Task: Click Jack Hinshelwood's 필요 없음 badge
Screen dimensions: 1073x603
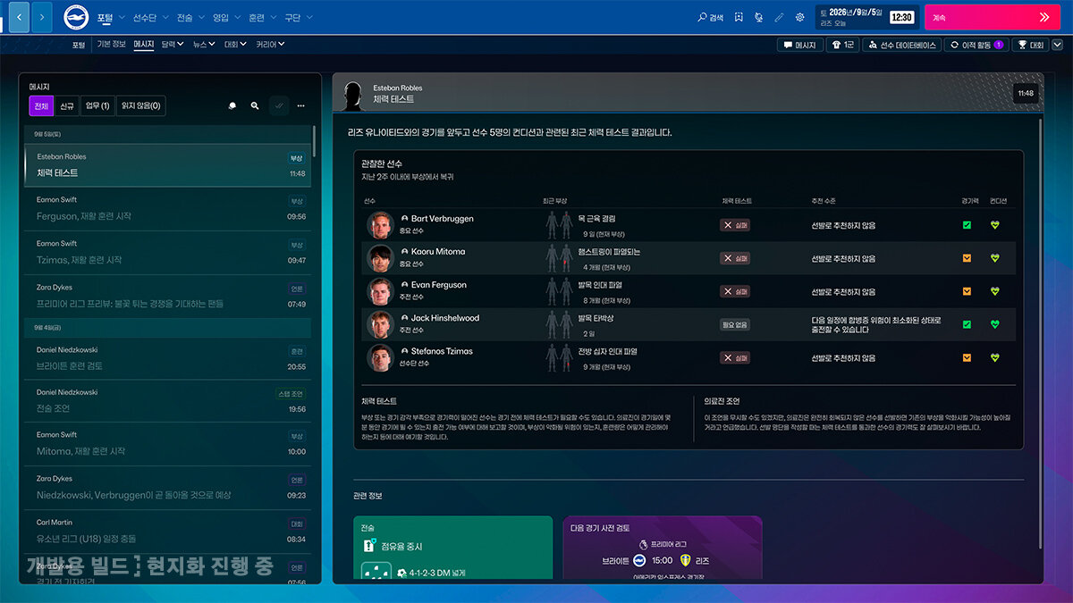Action: pos(735,324)
